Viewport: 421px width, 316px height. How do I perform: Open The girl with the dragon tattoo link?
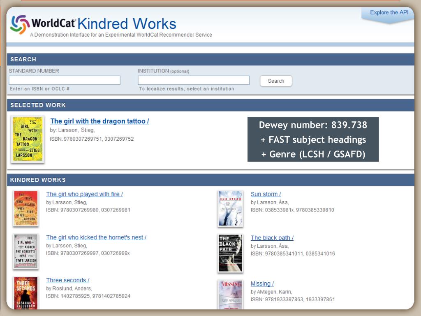tap(99, 121)
